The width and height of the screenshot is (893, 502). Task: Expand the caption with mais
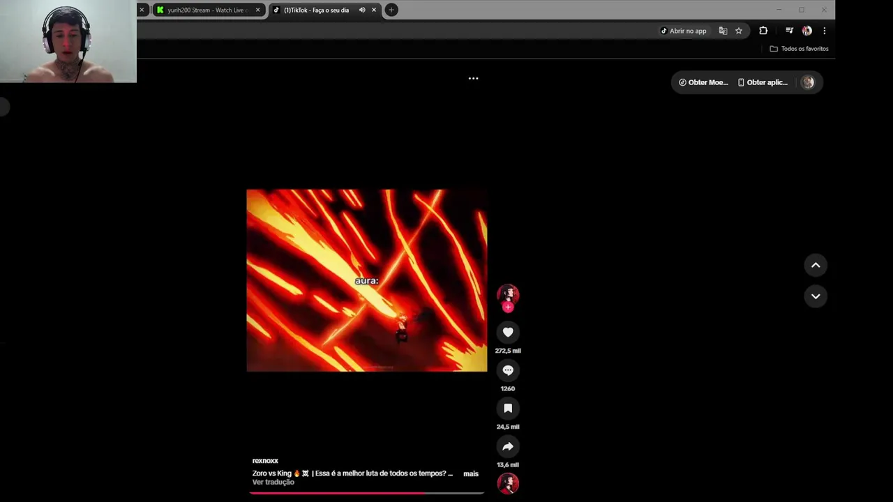[471, 474]
